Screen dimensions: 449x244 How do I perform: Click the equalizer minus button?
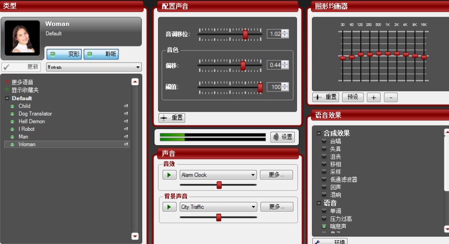coord(390,97)
